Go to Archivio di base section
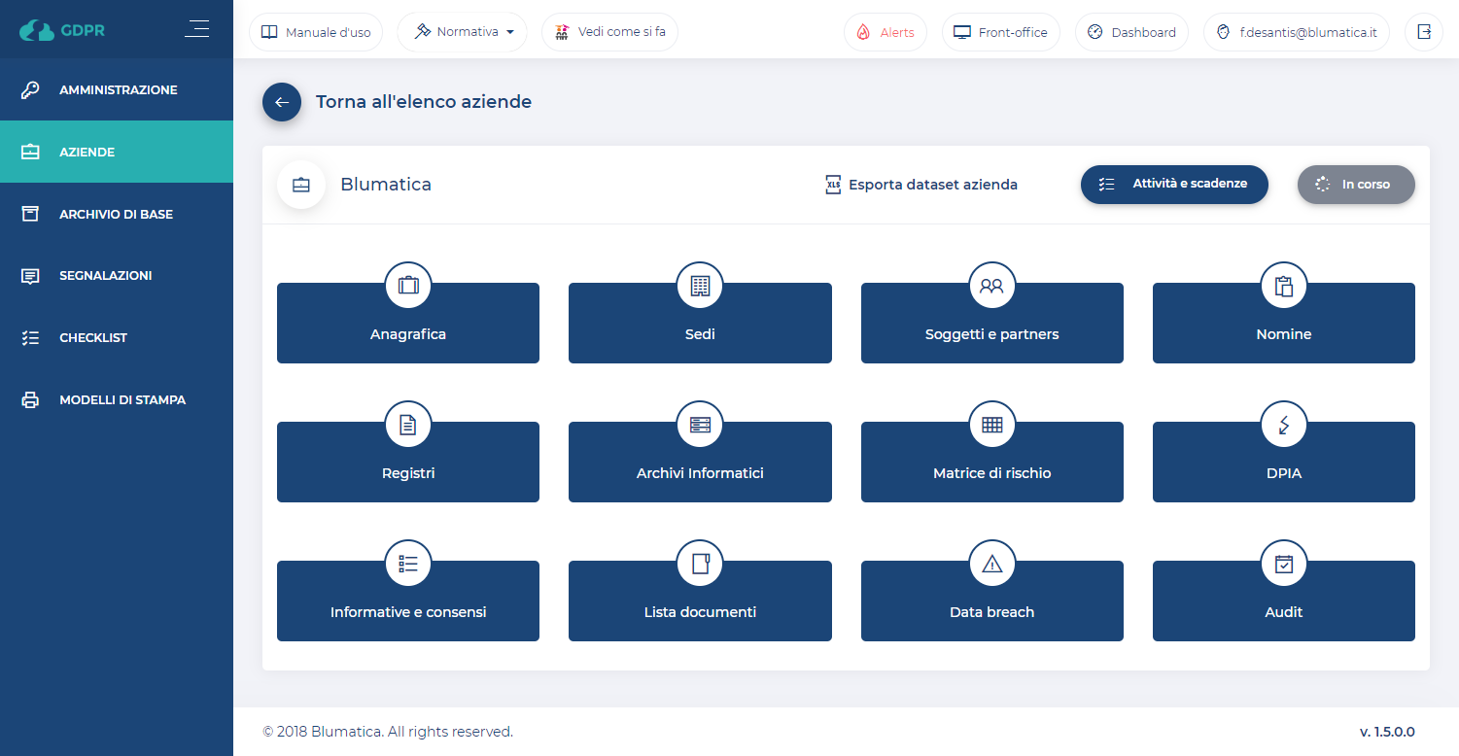This screenshot has height=756, width=1459. coord(116,214)
